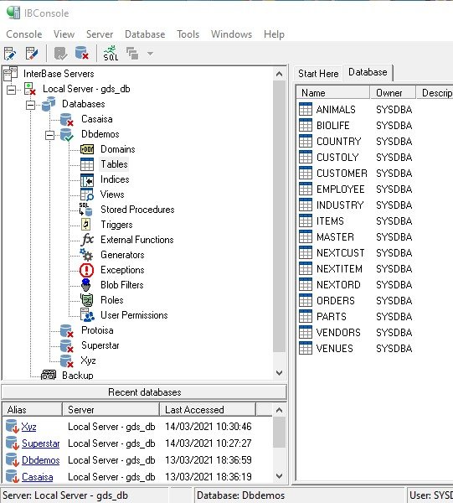Click the Exceptions warning icon
The height and width of the screenshot is (503, 453).
pyautogui.click(x=86, y=270)
